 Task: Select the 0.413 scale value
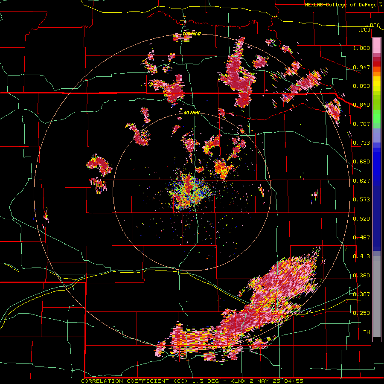point(361,256)
